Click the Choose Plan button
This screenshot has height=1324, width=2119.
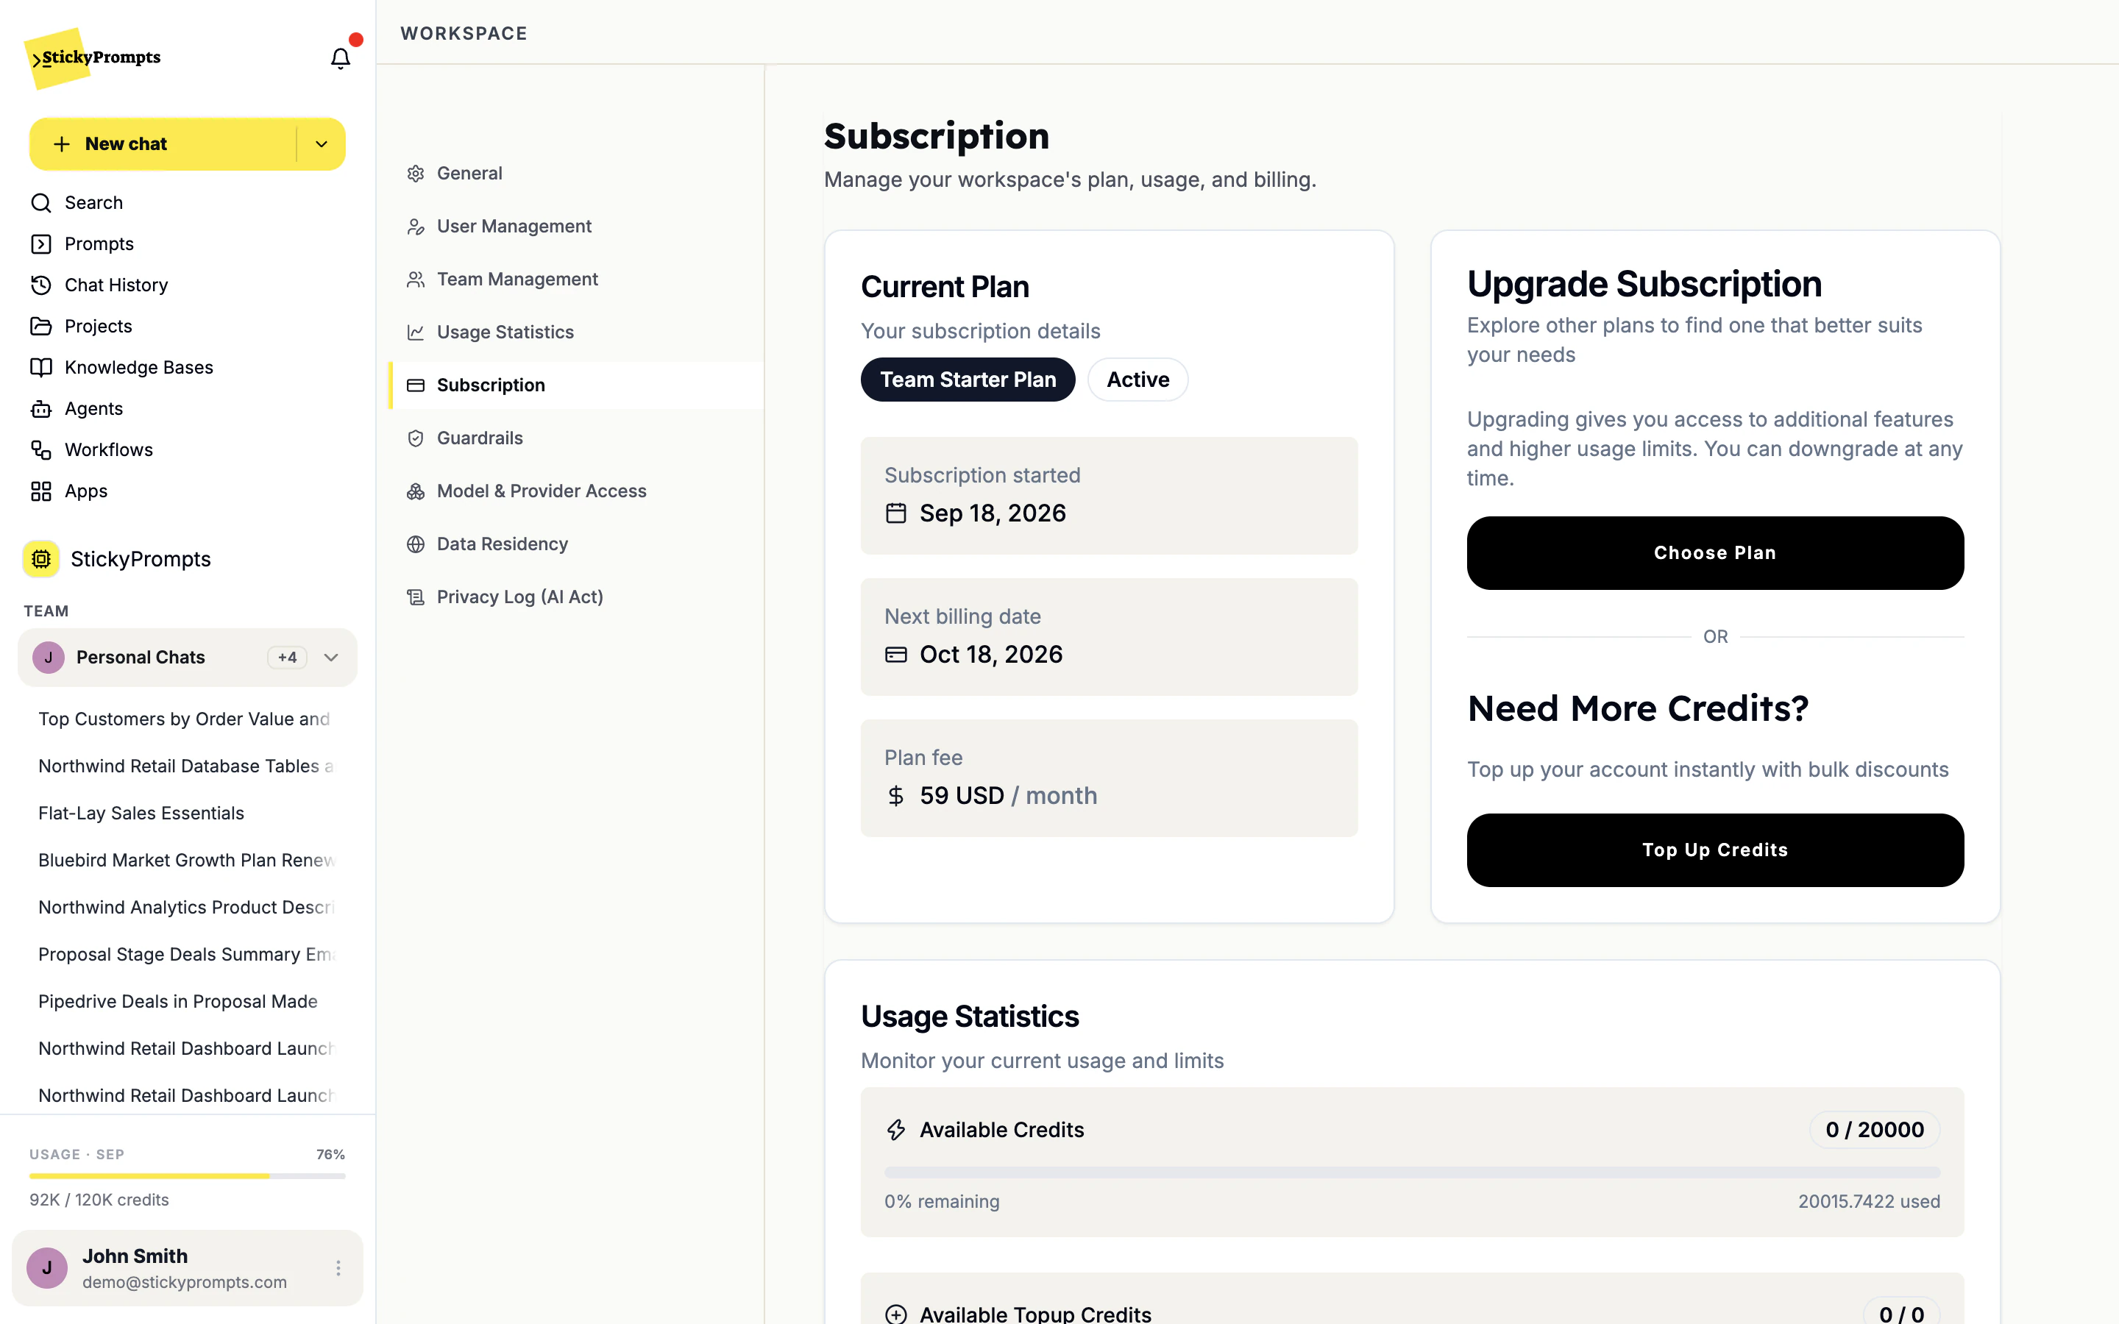1714,552
